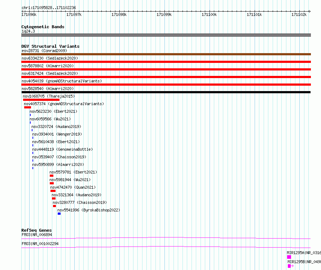Viewport: 321px width, 270px height.
Task: Open nsv6334230 (Sedlazeck2020) variant label
Action: click(x=50, y=58)
